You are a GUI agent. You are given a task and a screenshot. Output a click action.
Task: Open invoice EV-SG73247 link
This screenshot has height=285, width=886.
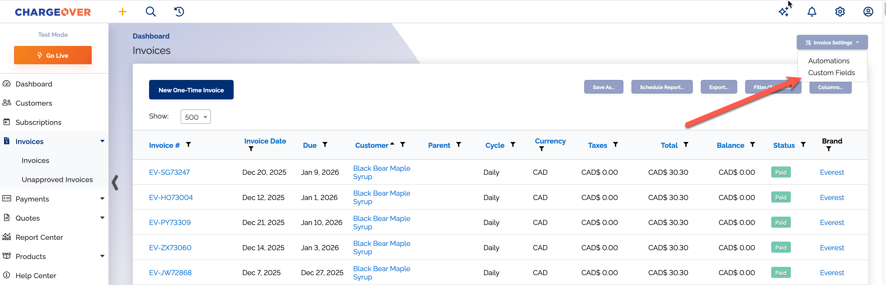[x=169, y=172]
